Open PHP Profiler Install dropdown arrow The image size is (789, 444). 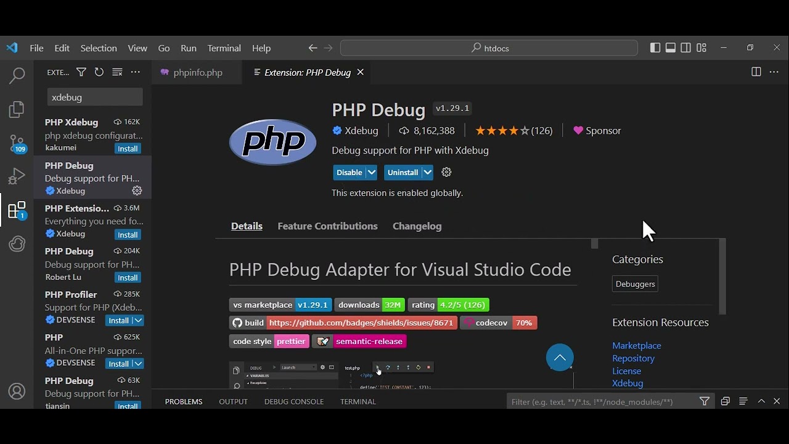pyautogui.click(x=139, y=321)
